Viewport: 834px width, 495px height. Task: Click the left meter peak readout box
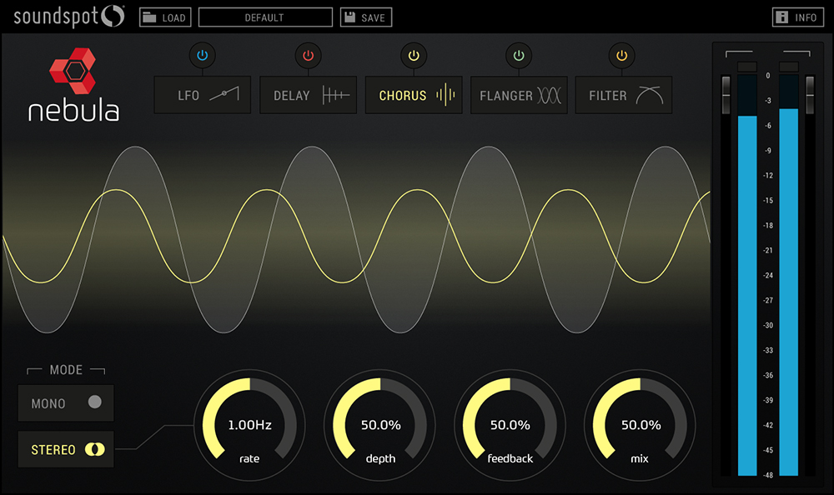(x=747, y=67)
